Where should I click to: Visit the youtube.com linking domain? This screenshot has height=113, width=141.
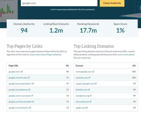coord(82,78)
